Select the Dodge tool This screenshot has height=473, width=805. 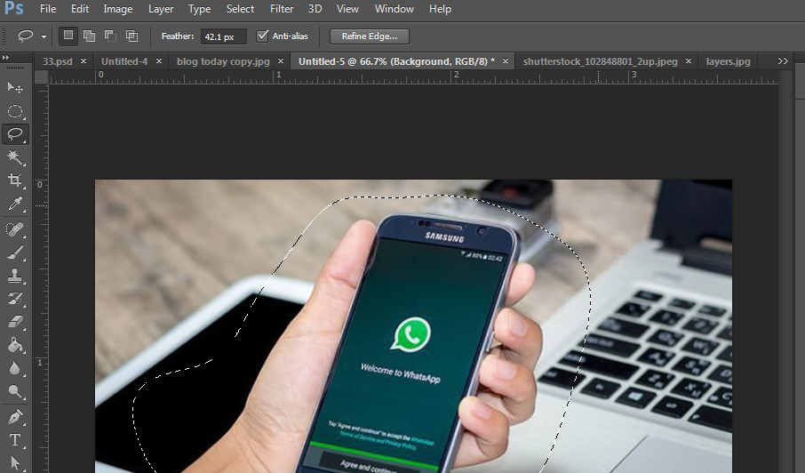click(15, 391)
